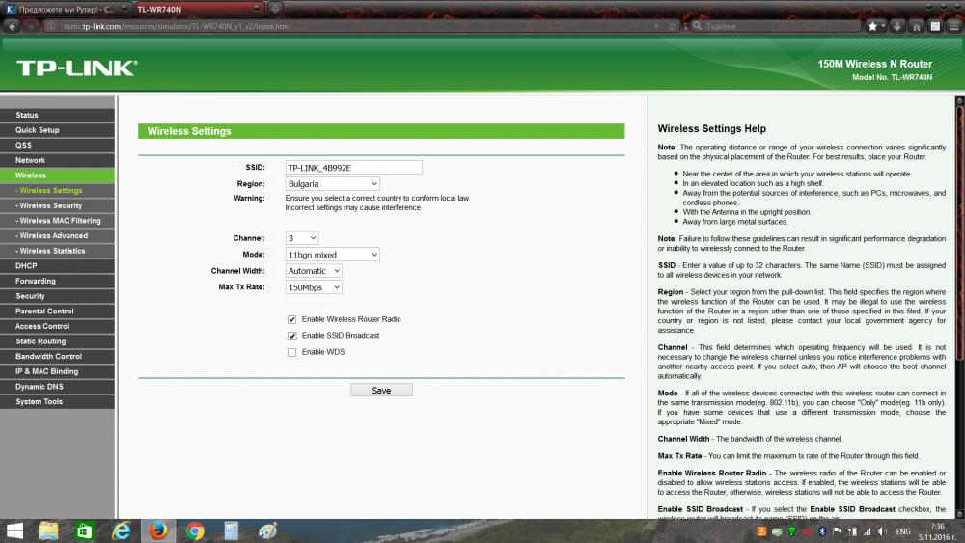The height and width of the screenshot is (543, 965).
Task: Select the TL-WR740N browser tab
Action: point(198,10)
